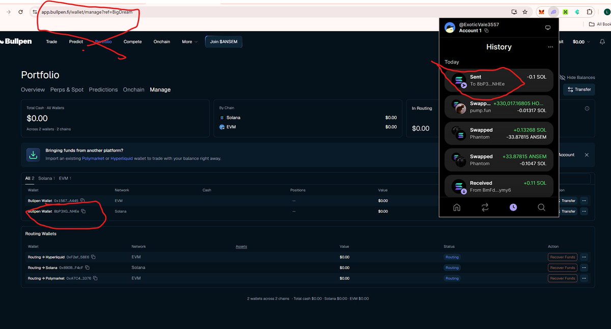The width and height of the screenshot is (611, 329).
Task: Switch to Predictions tab
Action: (103, 89)
